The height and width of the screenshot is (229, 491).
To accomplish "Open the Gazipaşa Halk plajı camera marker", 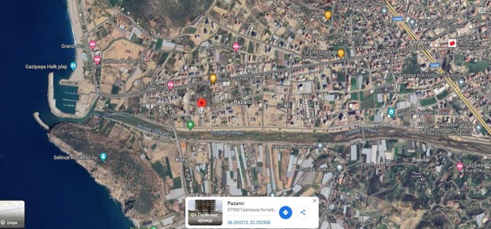I will pos(73,66).
